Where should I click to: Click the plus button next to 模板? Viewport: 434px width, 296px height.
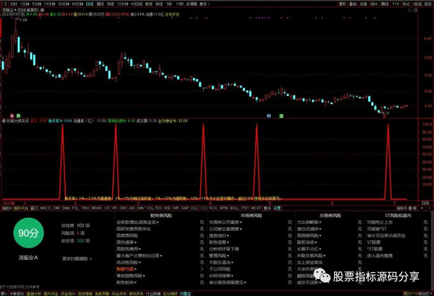pyautogui.click(x=422, y=208)
